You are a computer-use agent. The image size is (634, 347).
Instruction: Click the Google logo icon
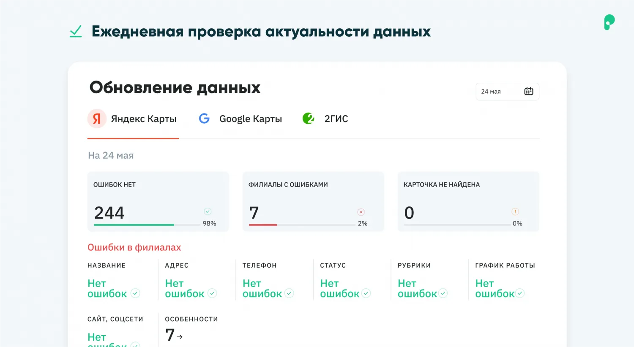coord(204,119)
